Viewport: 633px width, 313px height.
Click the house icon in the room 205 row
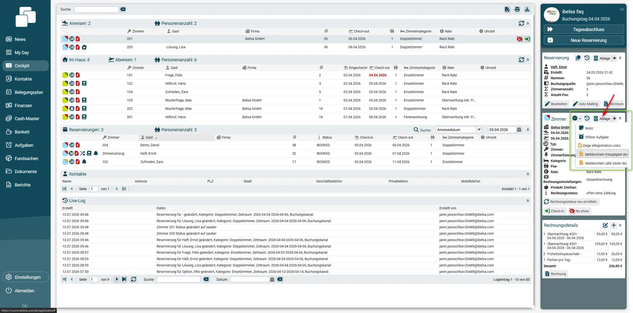84,47
